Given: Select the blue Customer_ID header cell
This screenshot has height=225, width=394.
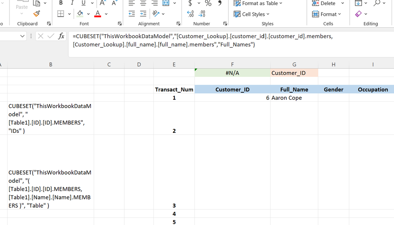Looking at the screenshot, I should click(232, 89).
